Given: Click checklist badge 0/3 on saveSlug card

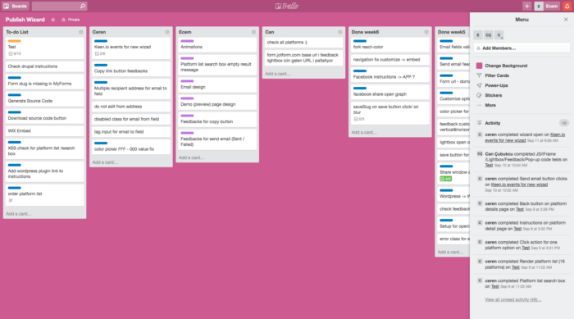Looking at the screenshot, I should click(359, 119).
